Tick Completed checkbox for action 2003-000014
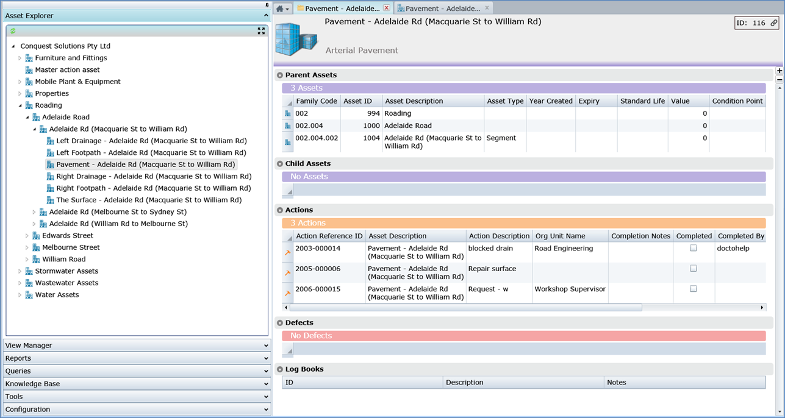Image resolution: width=785 pixels, height=418 pixels. (693, 248)
